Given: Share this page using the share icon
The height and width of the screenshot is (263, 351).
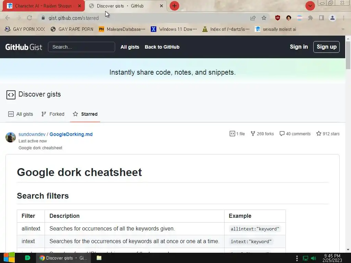Looking at the screenshot, I should (x=253, y=18).
